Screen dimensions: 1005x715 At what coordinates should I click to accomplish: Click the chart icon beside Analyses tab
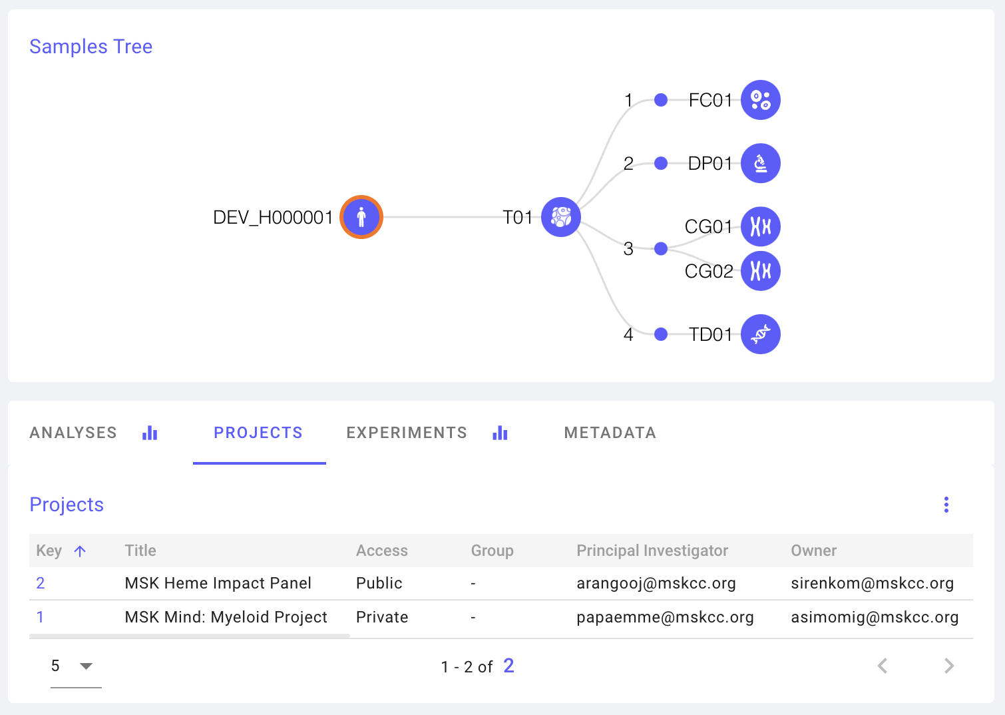coord(150,433)
